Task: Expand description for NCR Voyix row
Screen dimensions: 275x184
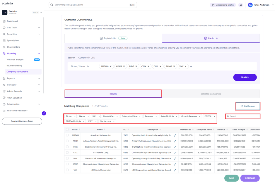Action: click(175, 170)
